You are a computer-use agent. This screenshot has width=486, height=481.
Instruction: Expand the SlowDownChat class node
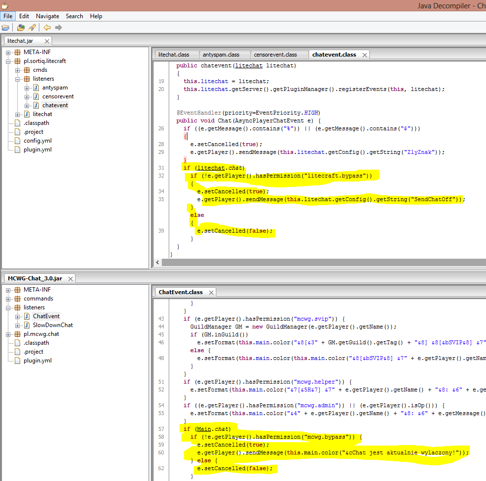tap(18, 326)
